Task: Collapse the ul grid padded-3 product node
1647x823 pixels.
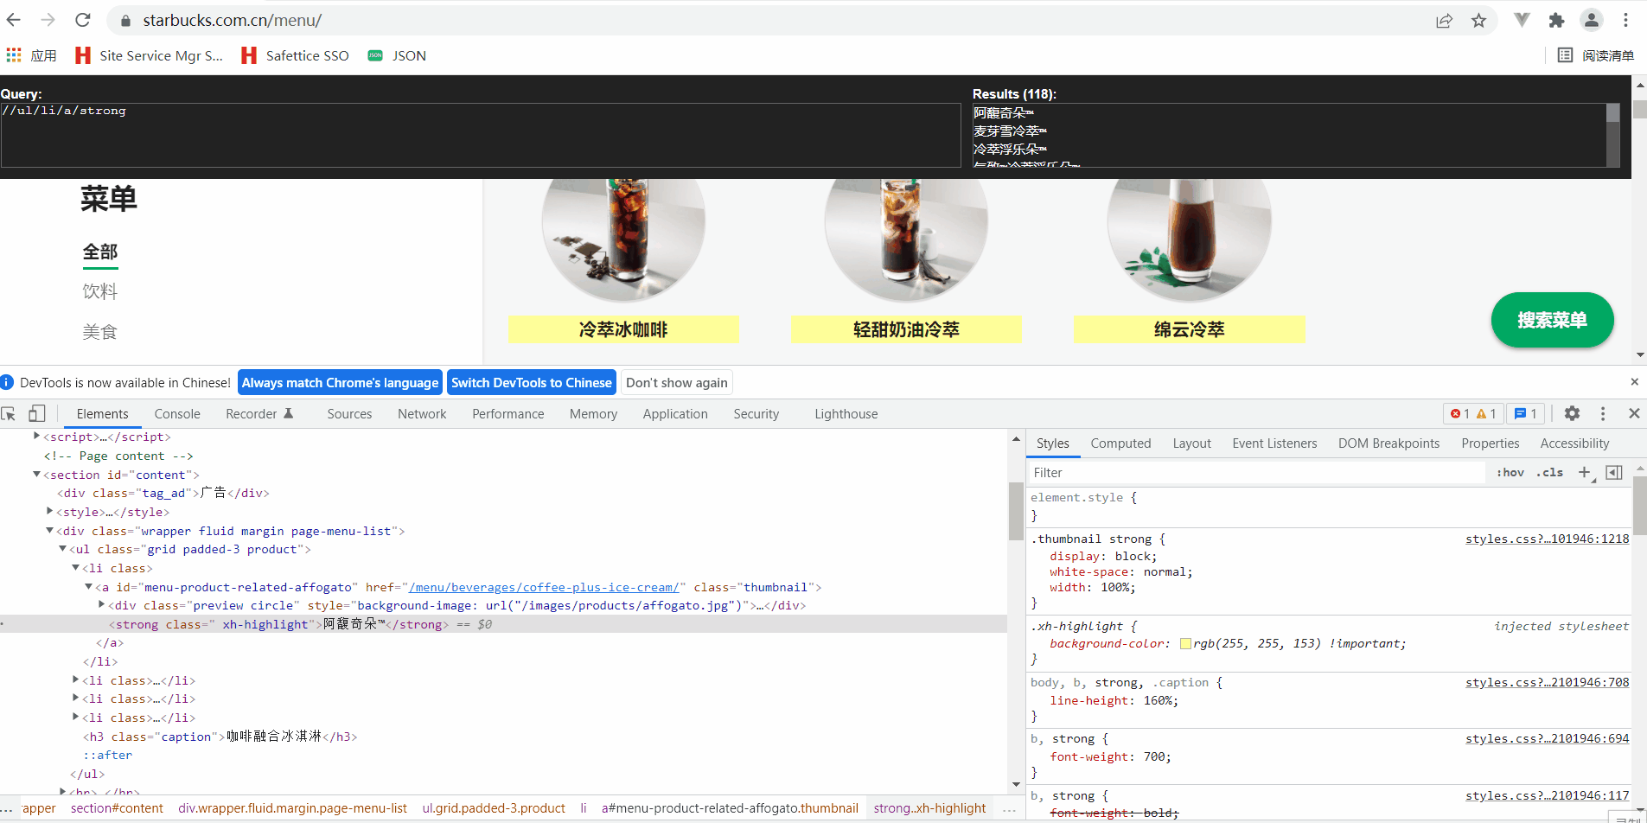Action: (62, 549)
